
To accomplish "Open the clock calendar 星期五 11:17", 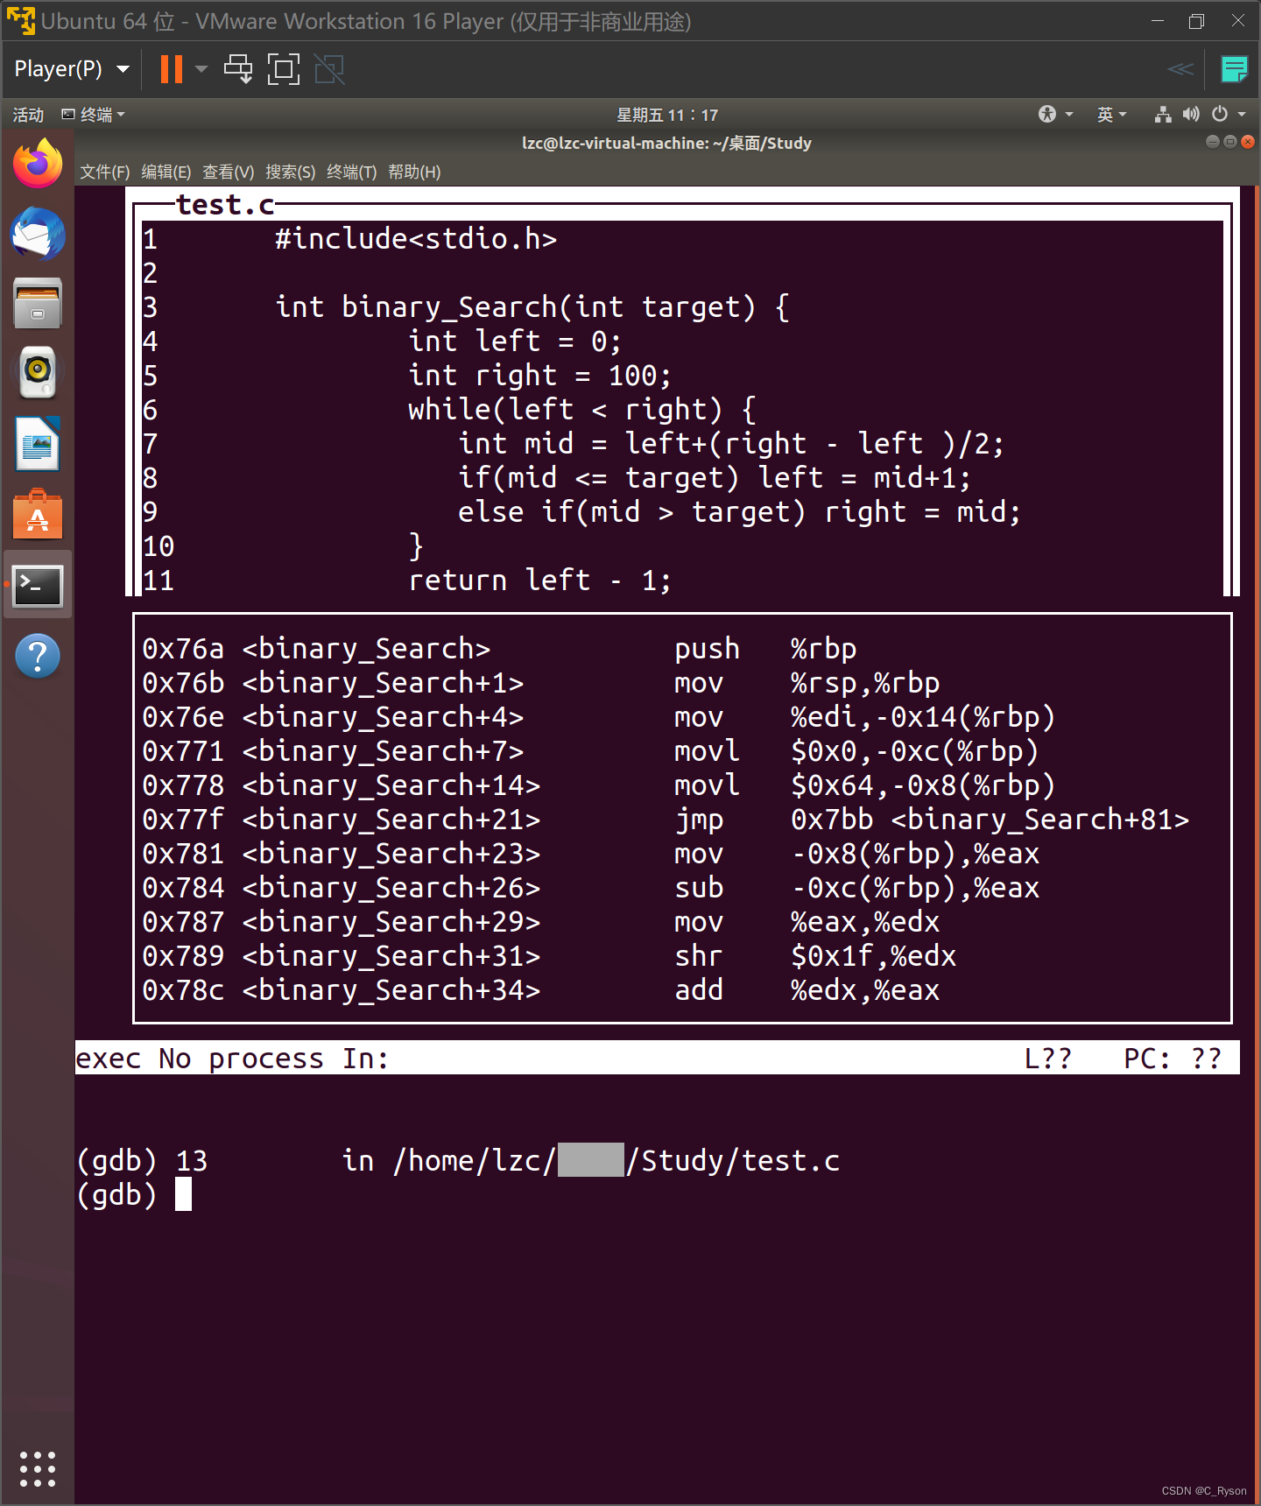I will 667,115.
